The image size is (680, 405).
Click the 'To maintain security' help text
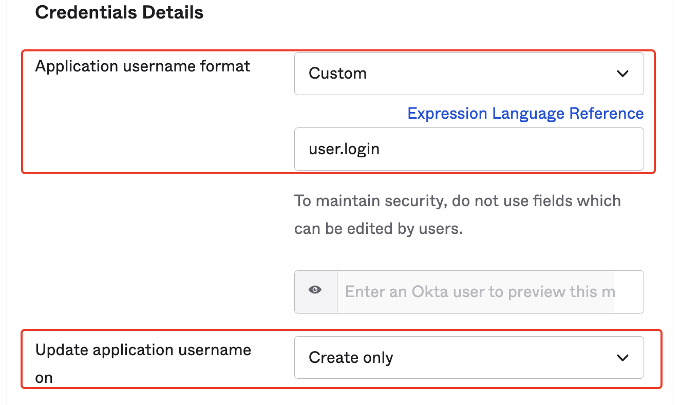pos(457,200)
